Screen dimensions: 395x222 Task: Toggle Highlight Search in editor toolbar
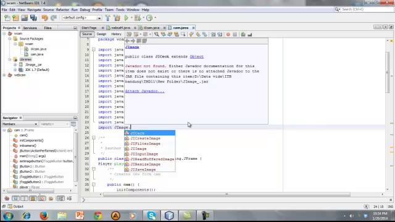177,35
